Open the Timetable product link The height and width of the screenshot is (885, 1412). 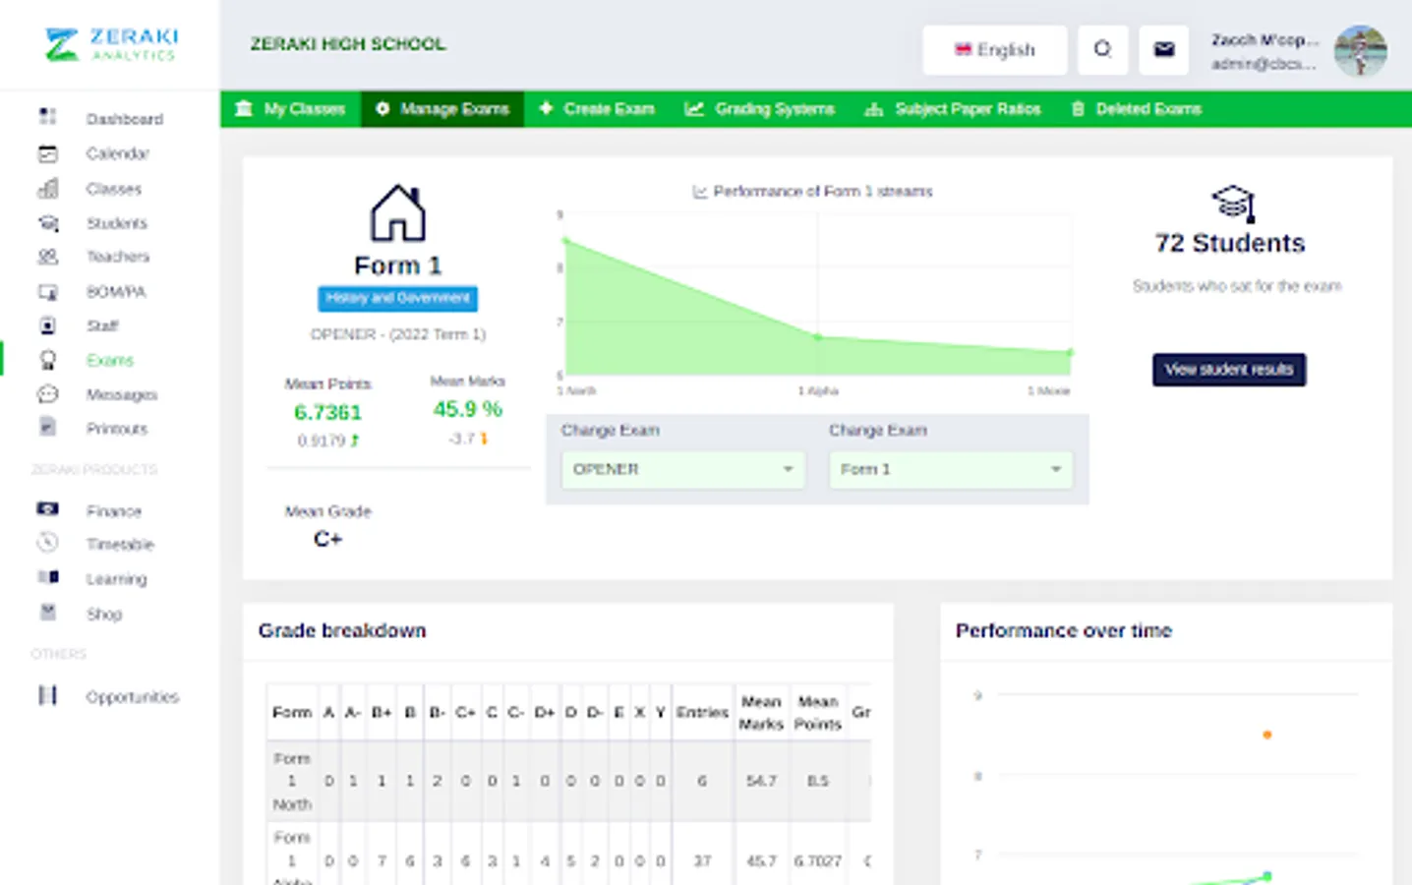(120, 544)
